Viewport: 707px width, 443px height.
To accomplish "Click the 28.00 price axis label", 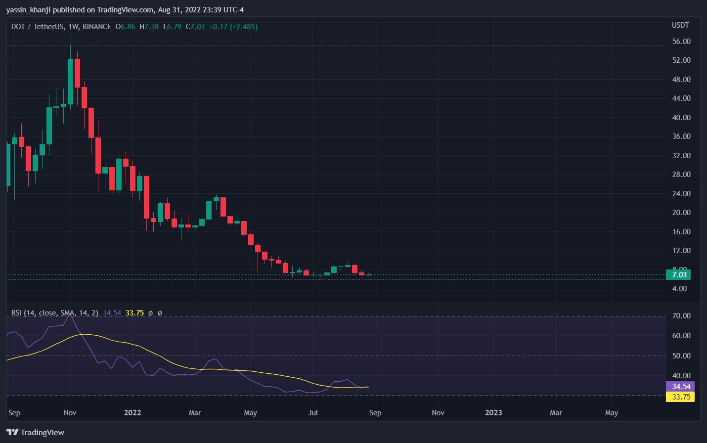I will [x=681, y=175].
